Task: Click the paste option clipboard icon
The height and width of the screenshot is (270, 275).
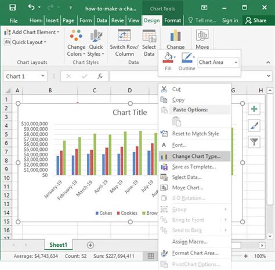Action: click(176, 121)
